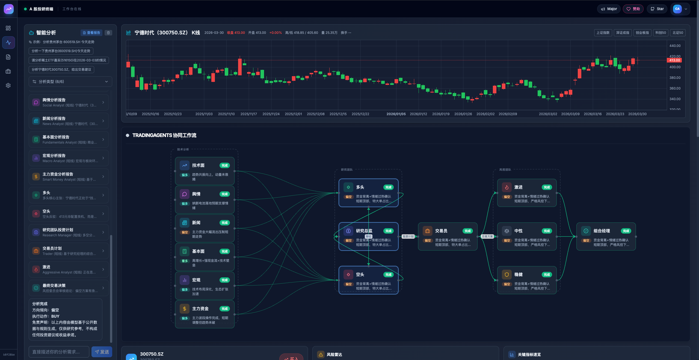The height and width of the screenshot is (360, 699).
Task: Open the document reports sidebar icon
Action: 8,57
